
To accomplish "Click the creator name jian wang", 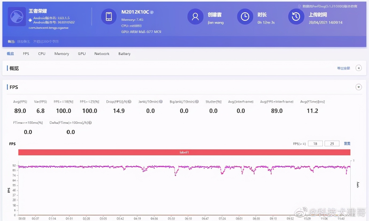I will [x=216, y=22].
